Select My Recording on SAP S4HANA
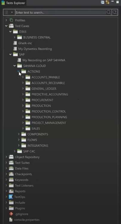The height and width of the screenshot is (224, 121). (x=44, y=60)
